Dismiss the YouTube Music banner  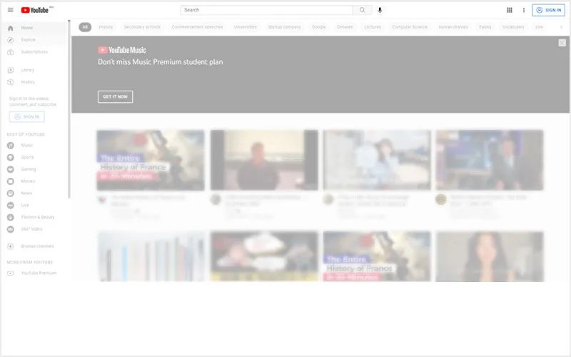click(x=562, y=43)
